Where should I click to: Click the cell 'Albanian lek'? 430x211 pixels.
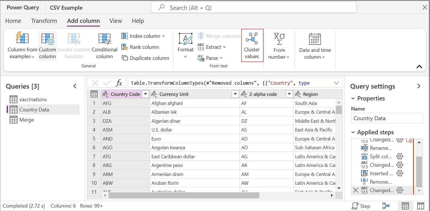195,112
